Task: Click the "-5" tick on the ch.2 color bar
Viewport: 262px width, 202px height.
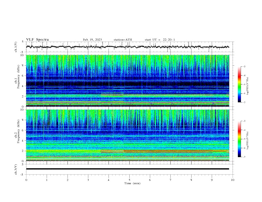Action: tap(244, 139)
